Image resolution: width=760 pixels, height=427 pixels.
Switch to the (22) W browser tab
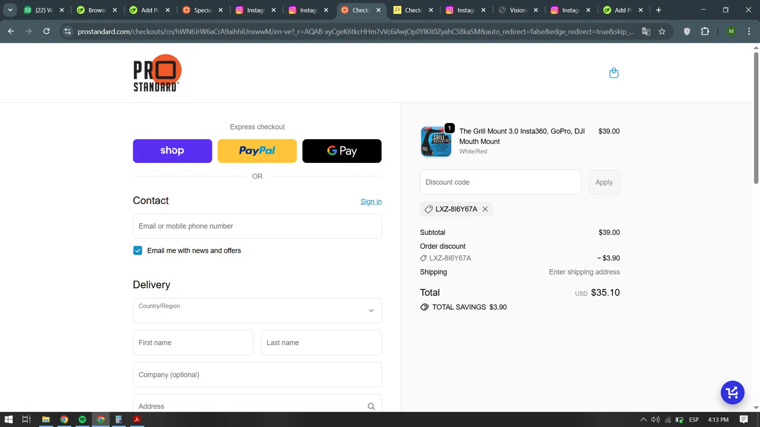(x=44, y=10)
